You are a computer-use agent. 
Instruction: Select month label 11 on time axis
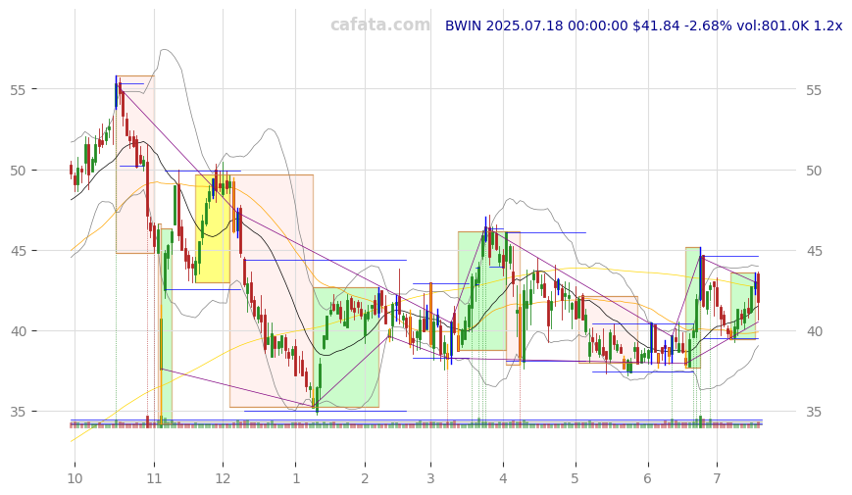tap(154, 478)
